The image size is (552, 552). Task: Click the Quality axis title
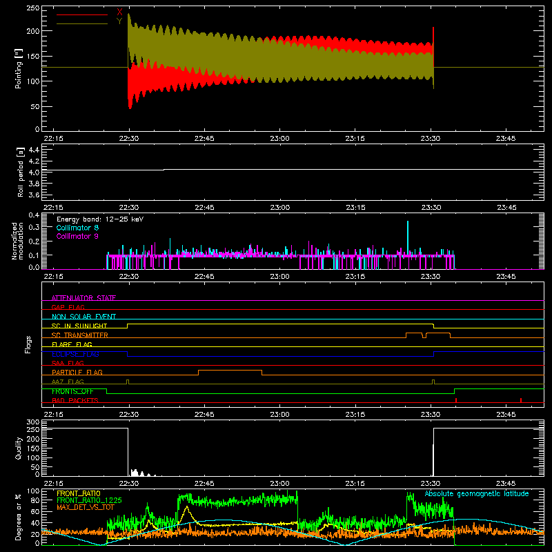click(19, 448)
